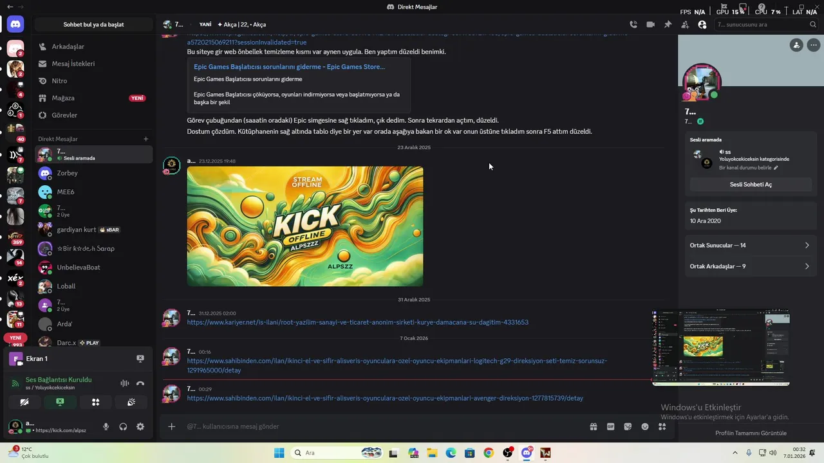Search field for this conversation
This screenshot has height=463, width=824.
pos(766,24)
